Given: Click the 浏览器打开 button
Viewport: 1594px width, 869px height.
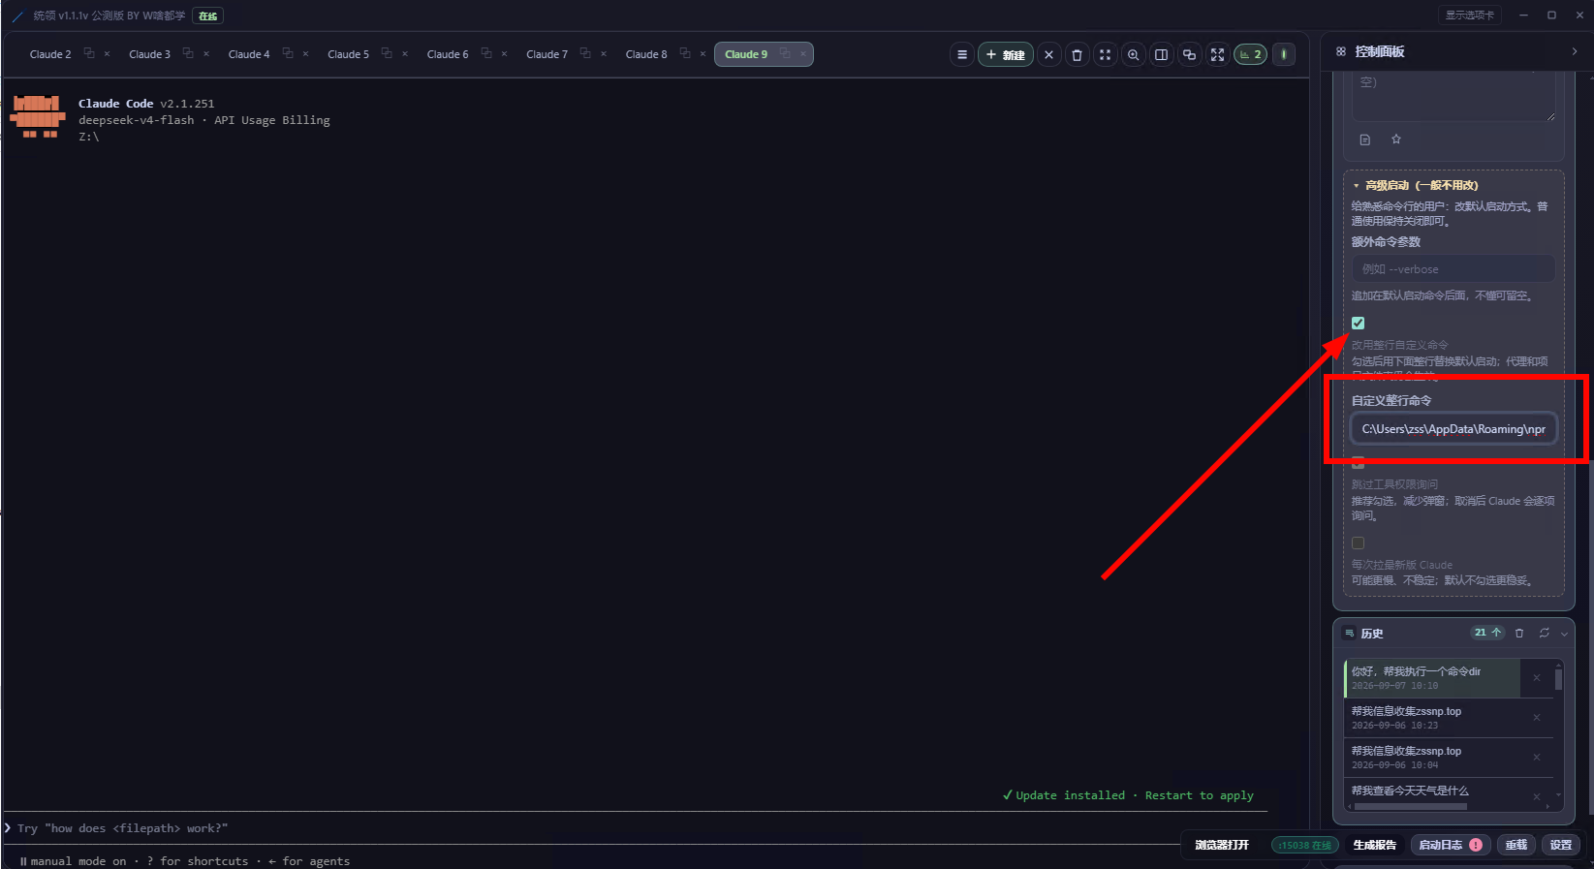Looking at the screenshot, I should point(1222,845).
